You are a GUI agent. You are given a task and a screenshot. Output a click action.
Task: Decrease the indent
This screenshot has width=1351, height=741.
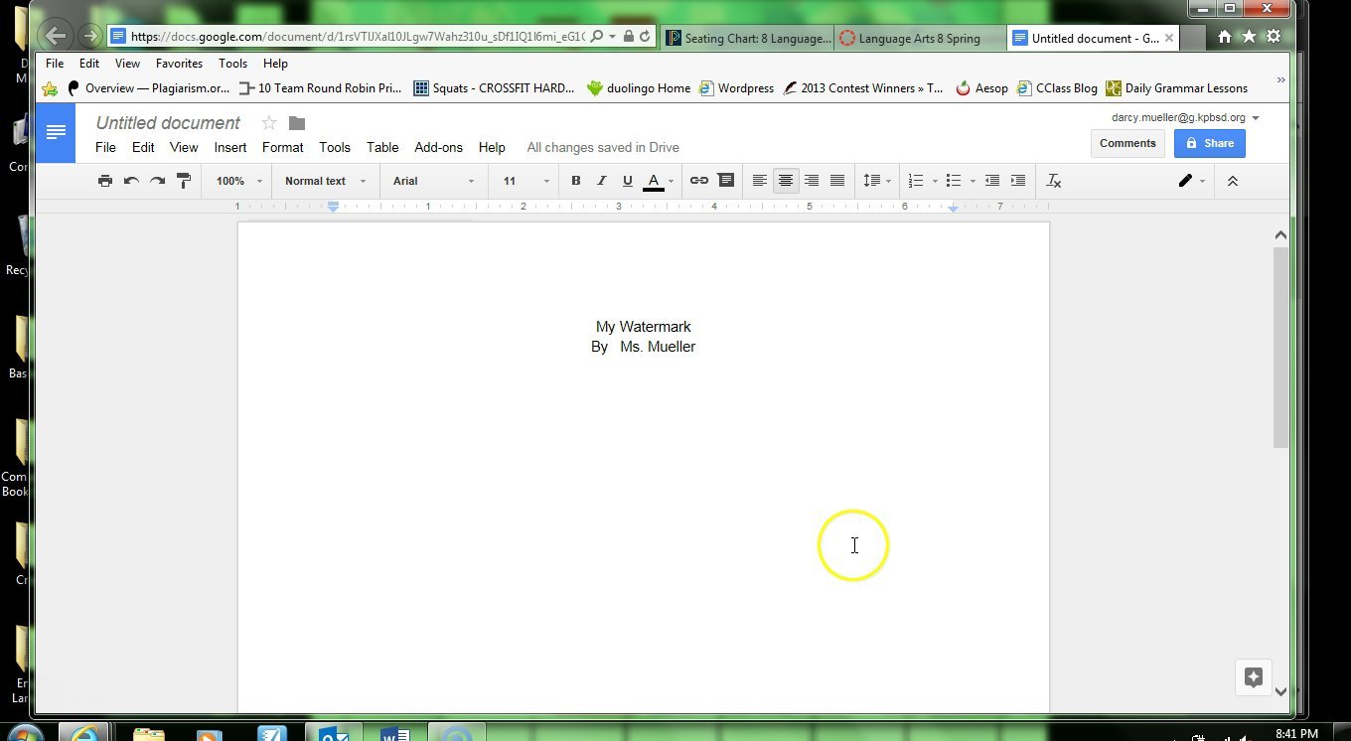tap(991, 181)
